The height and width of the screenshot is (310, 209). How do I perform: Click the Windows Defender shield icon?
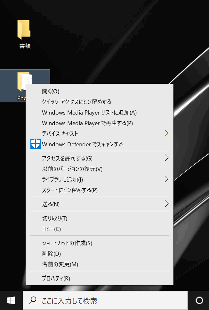[36, 144]
